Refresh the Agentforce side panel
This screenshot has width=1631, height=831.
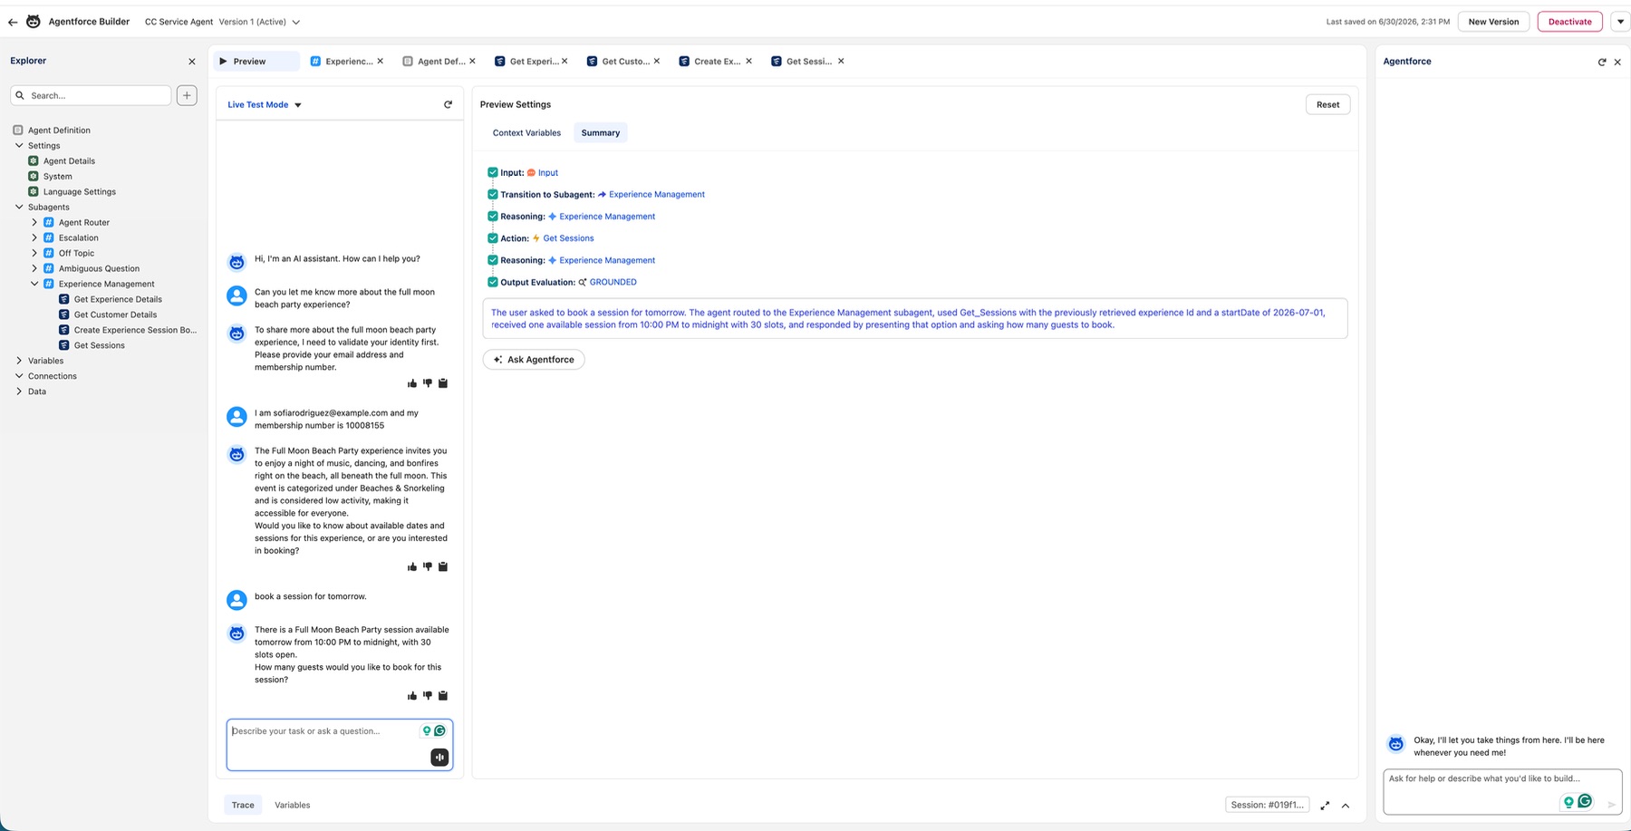point(1601,62)
